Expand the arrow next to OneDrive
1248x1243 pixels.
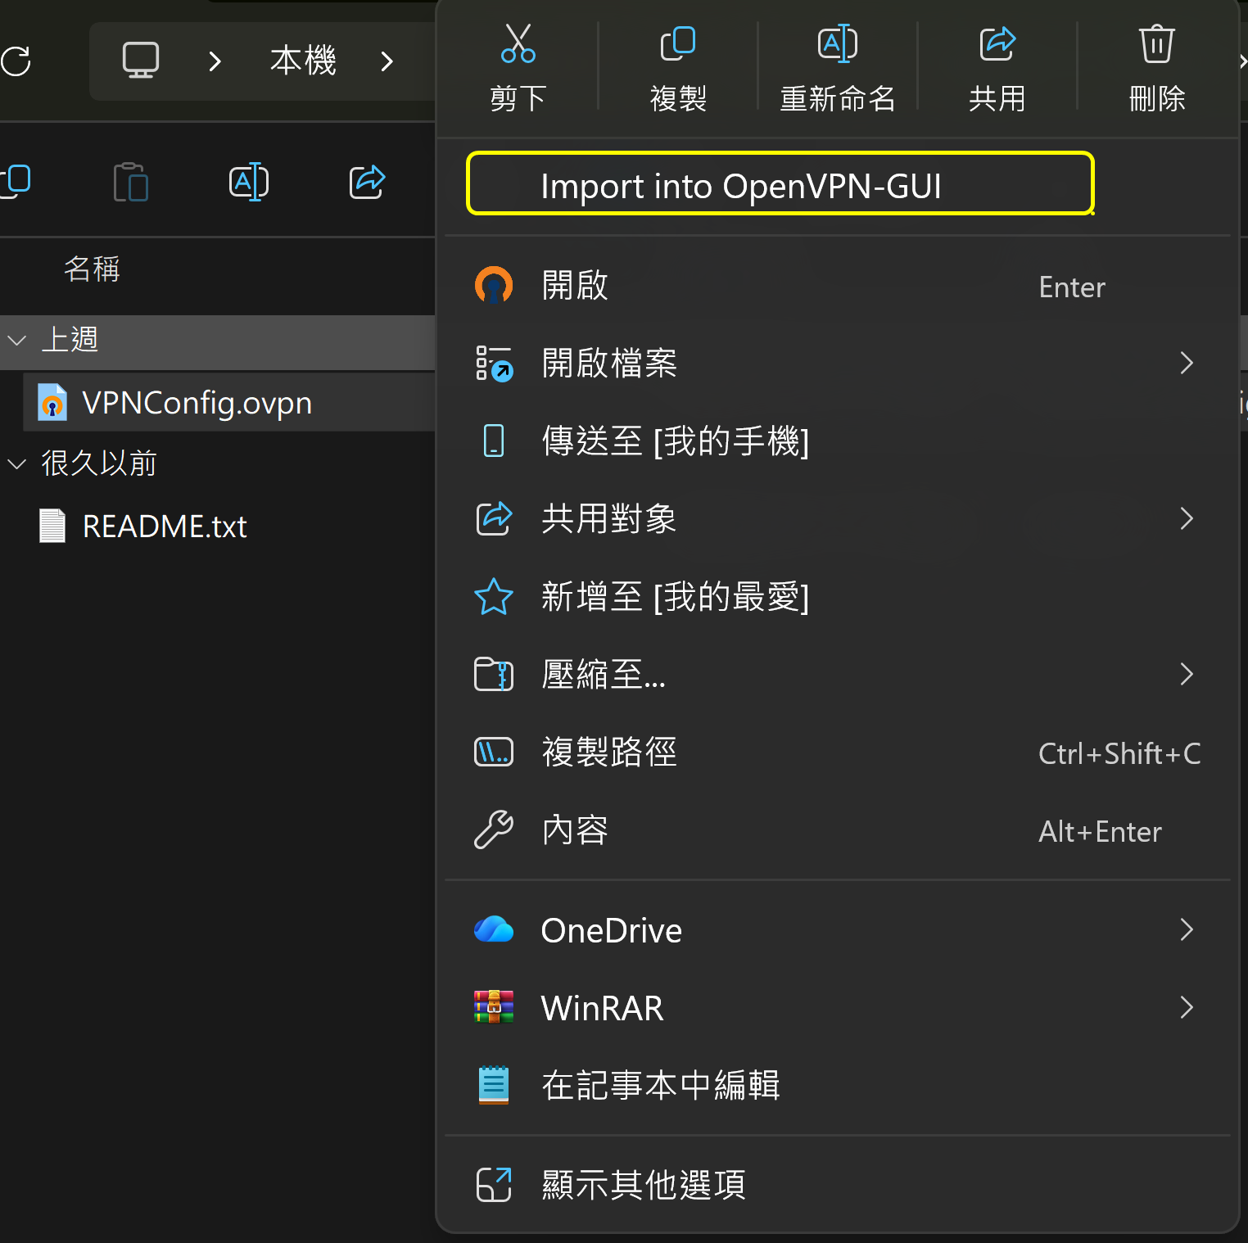tap(1187, 930)
